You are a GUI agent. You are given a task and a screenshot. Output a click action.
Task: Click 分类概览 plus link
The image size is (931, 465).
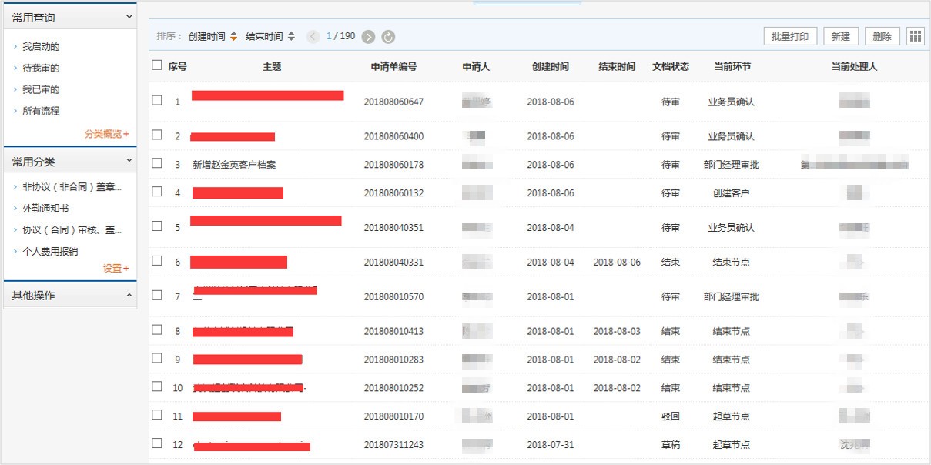click(106, 134)
